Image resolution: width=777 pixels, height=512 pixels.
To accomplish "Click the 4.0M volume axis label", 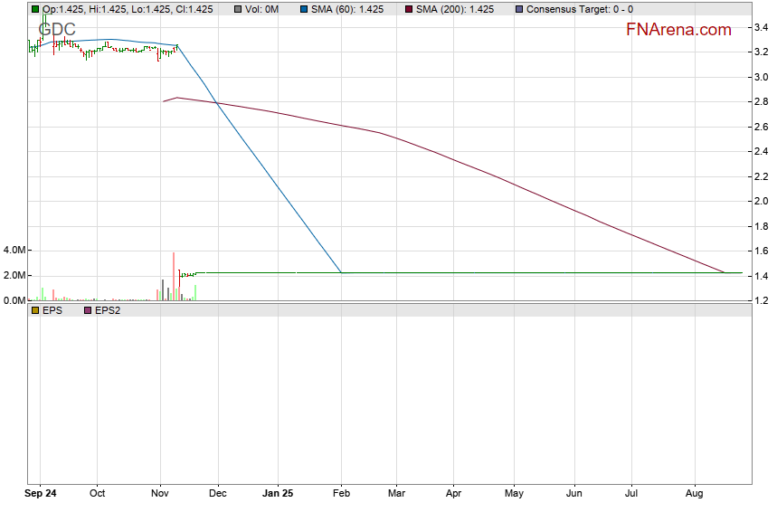I will coord(14,250).
